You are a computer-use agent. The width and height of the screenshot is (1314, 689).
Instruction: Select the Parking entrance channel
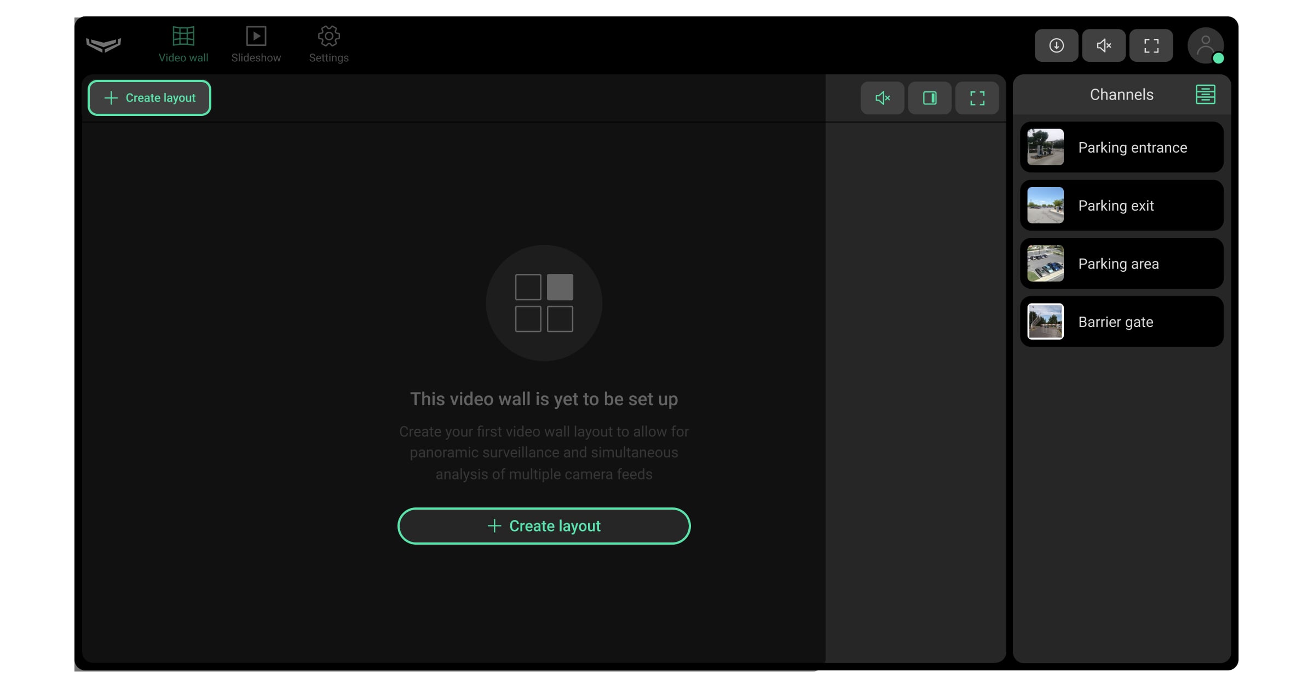pyautogui.click(x=1122, y=147)
